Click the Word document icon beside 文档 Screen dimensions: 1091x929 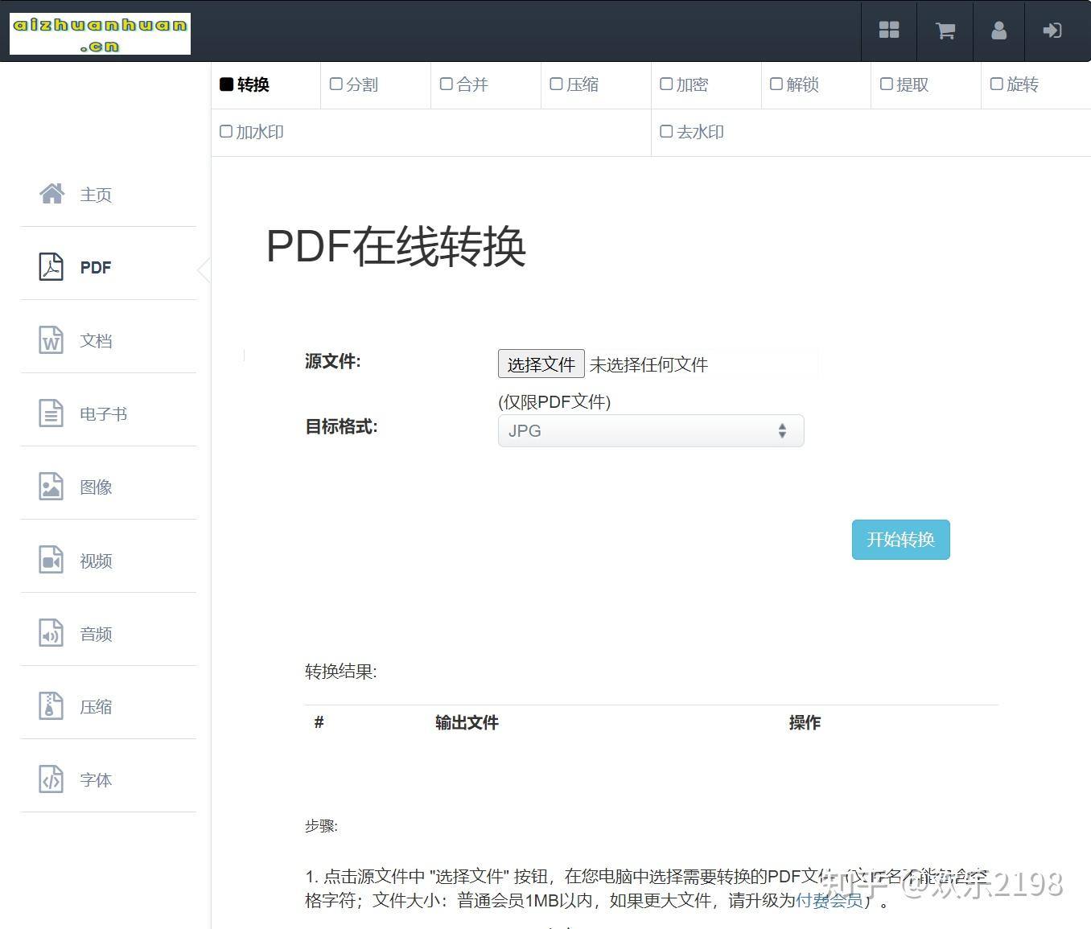pyautogui.click(x=51, y=340)
